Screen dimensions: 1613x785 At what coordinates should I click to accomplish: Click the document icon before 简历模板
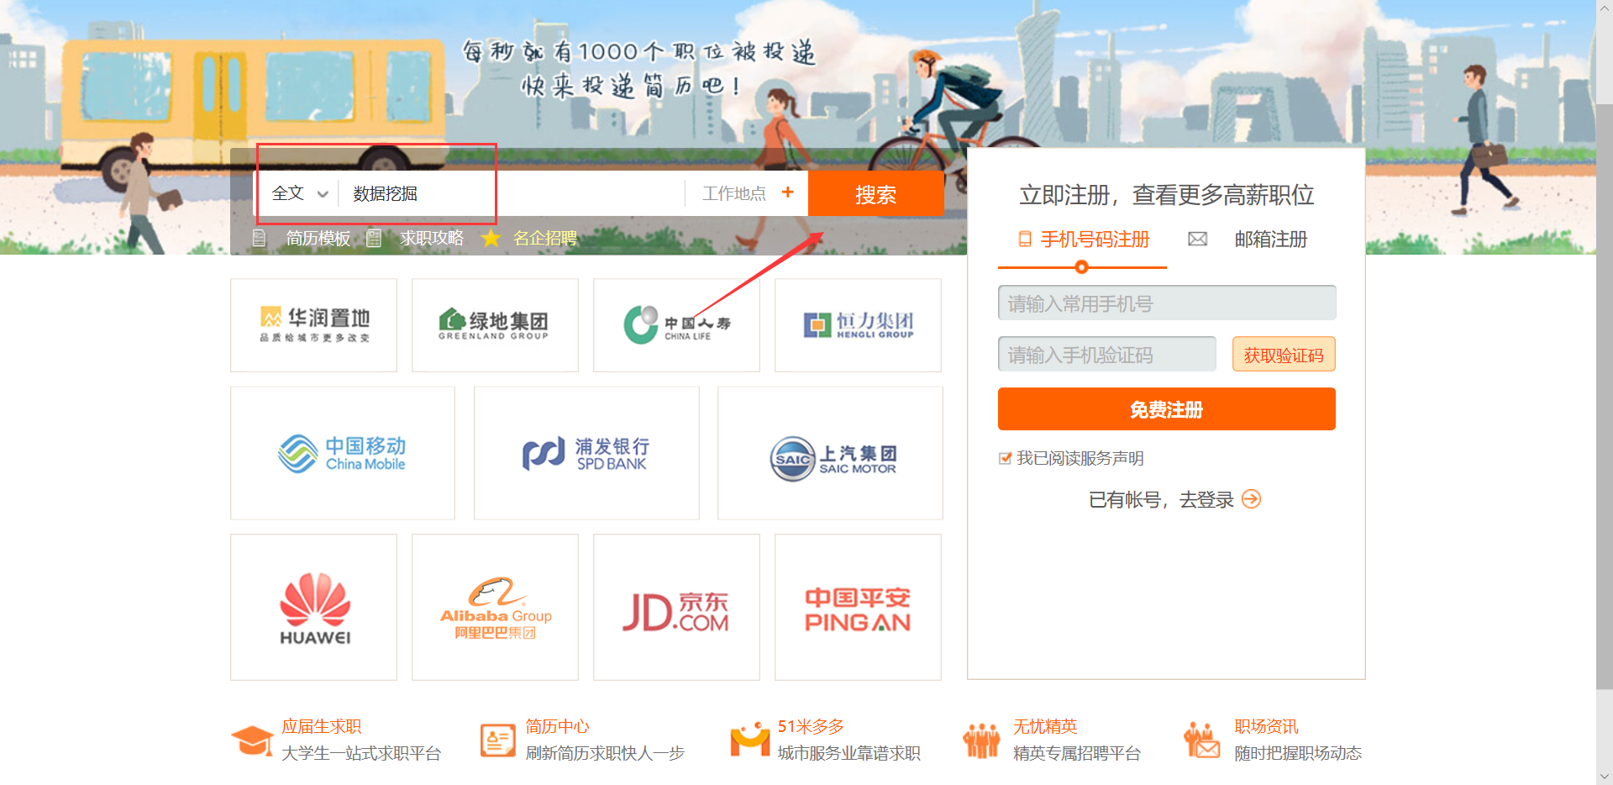(260, 239)
